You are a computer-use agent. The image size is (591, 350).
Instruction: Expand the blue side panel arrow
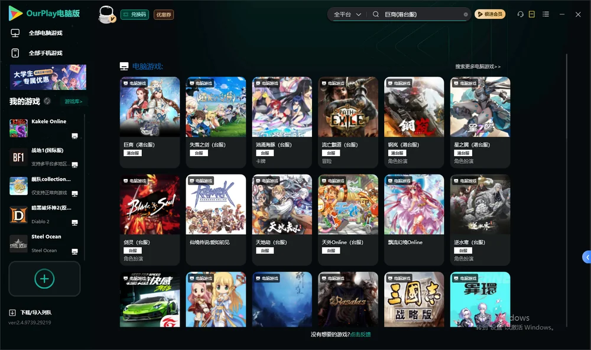[x=587, y=257]
